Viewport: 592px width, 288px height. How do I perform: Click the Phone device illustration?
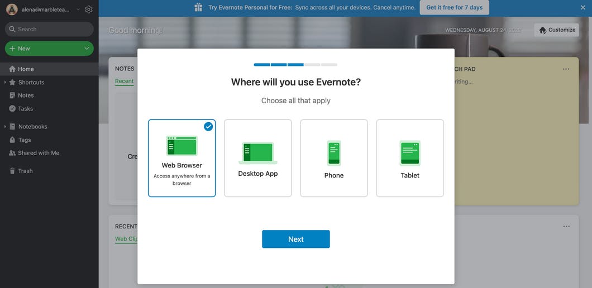point(334,153)
